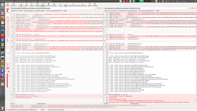Copy the selected section to other side

[61, 5]
